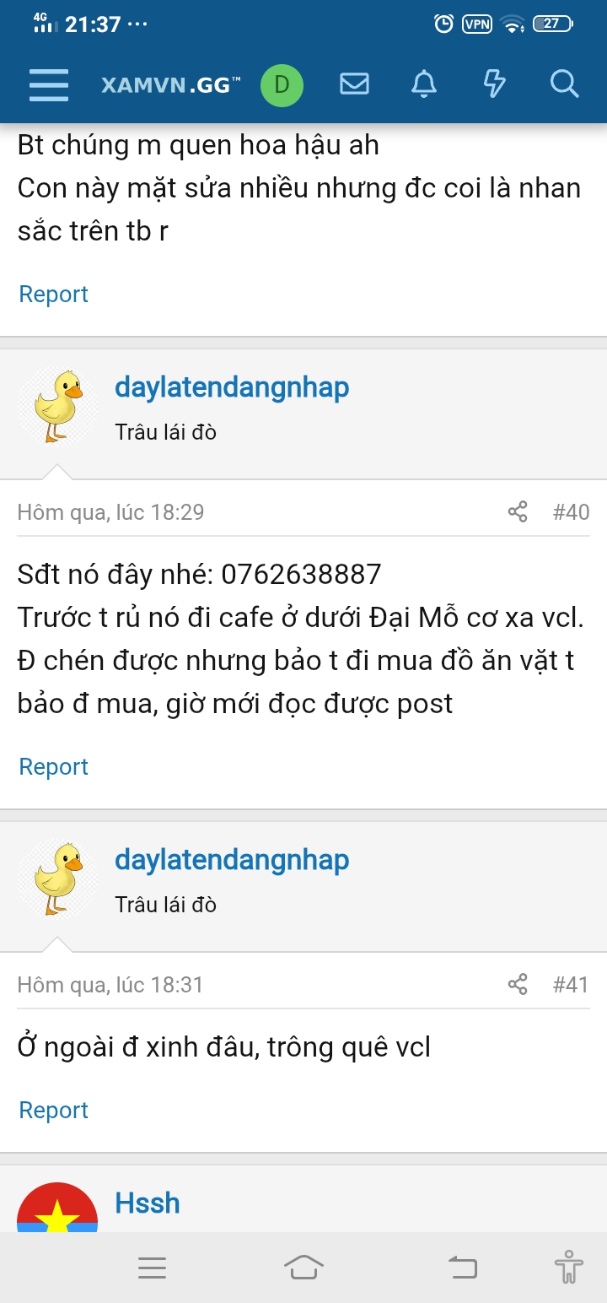The height and width of the screenshot is (1303, 607).
Task: Open the inbox envelope icon
Action: pos(354,84)
